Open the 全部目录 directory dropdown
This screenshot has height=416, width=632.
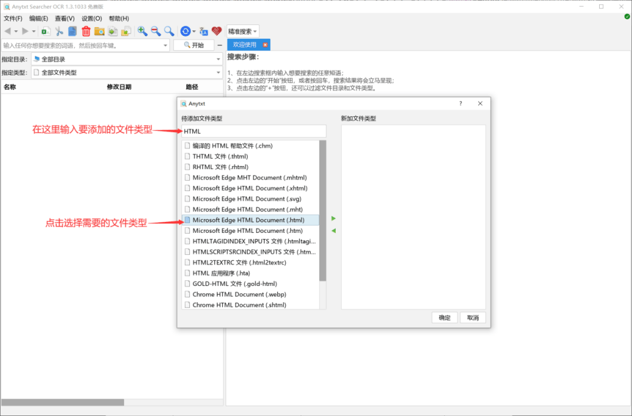click(x=127, y=59)
